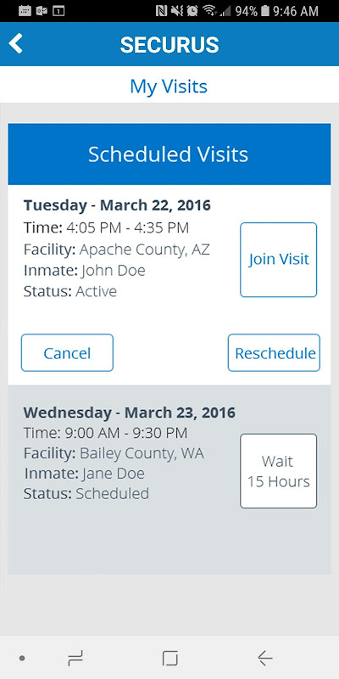Tap the small dot in navigation bar

tap(22, 659)
